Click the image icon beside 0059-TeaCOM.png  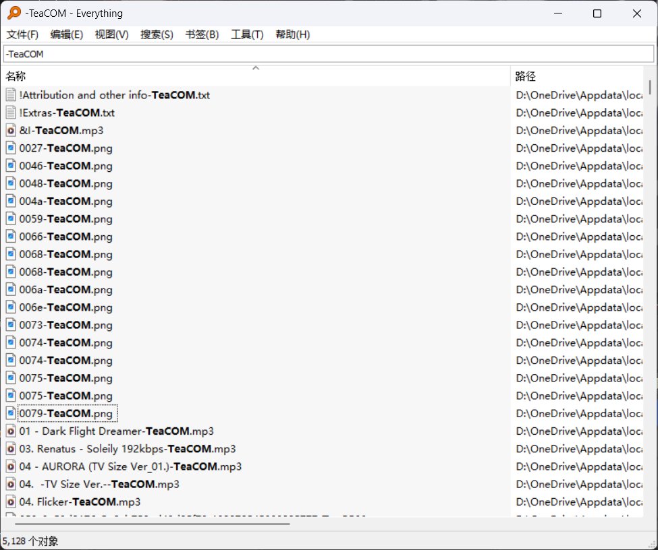pos(11,219)
